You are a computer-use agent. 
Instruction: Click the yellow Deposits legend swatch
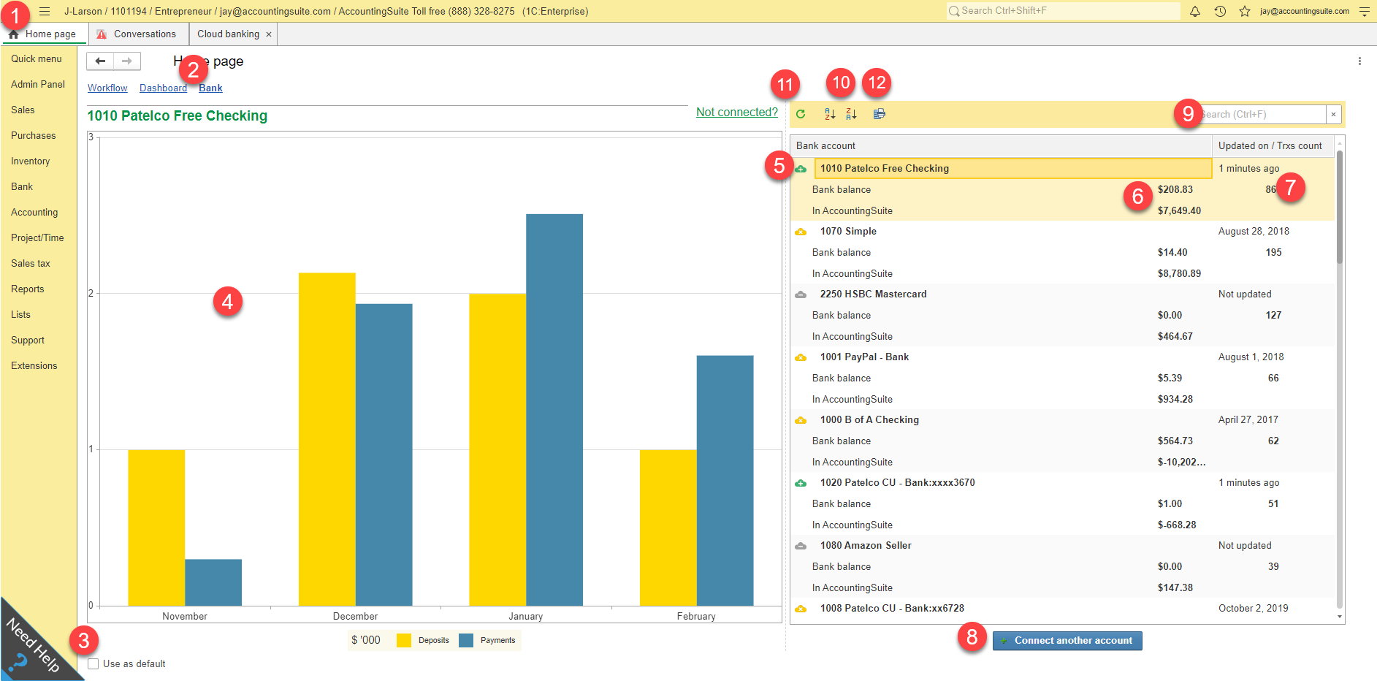404,641
